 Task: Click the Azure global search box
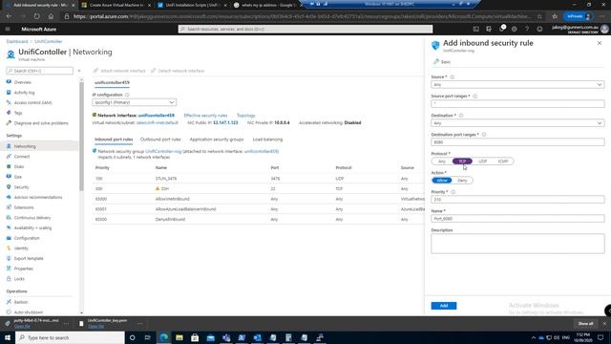tap(305, 29)
